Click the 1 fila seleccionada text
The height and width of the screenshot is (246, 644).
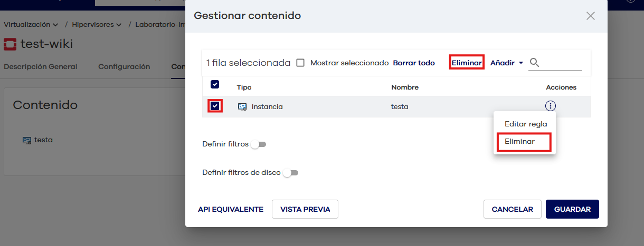point(248,63)
